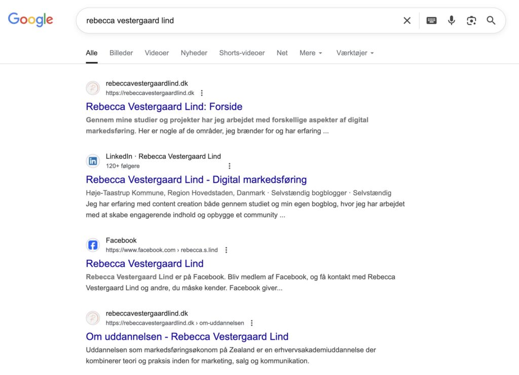Open the Facebook result titled Rebecca Vestergaard Lind
Image resolution: width=519 pixels, height=375 pixels.
pyautogui.click(x=144, y=264)
